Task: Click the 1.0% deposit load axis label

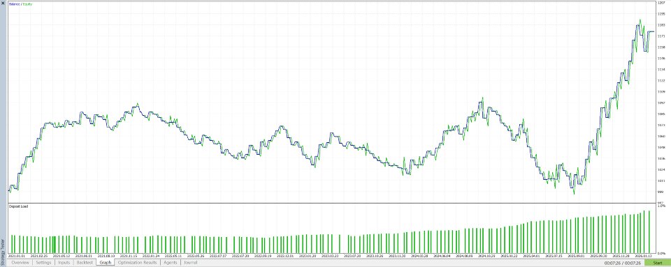Action: tap(663, 206)
